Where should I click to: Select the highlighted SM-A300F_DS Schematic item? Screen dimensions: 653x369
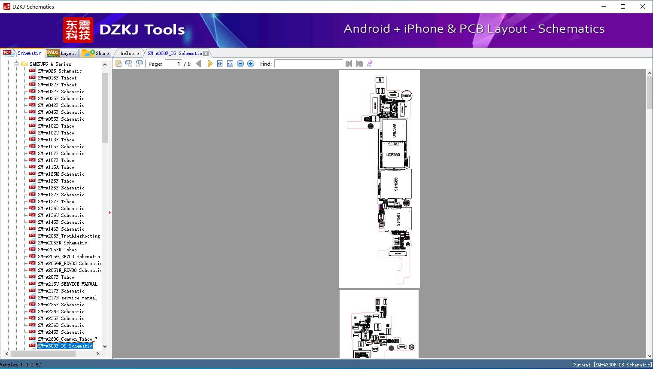tap(65, 346)
